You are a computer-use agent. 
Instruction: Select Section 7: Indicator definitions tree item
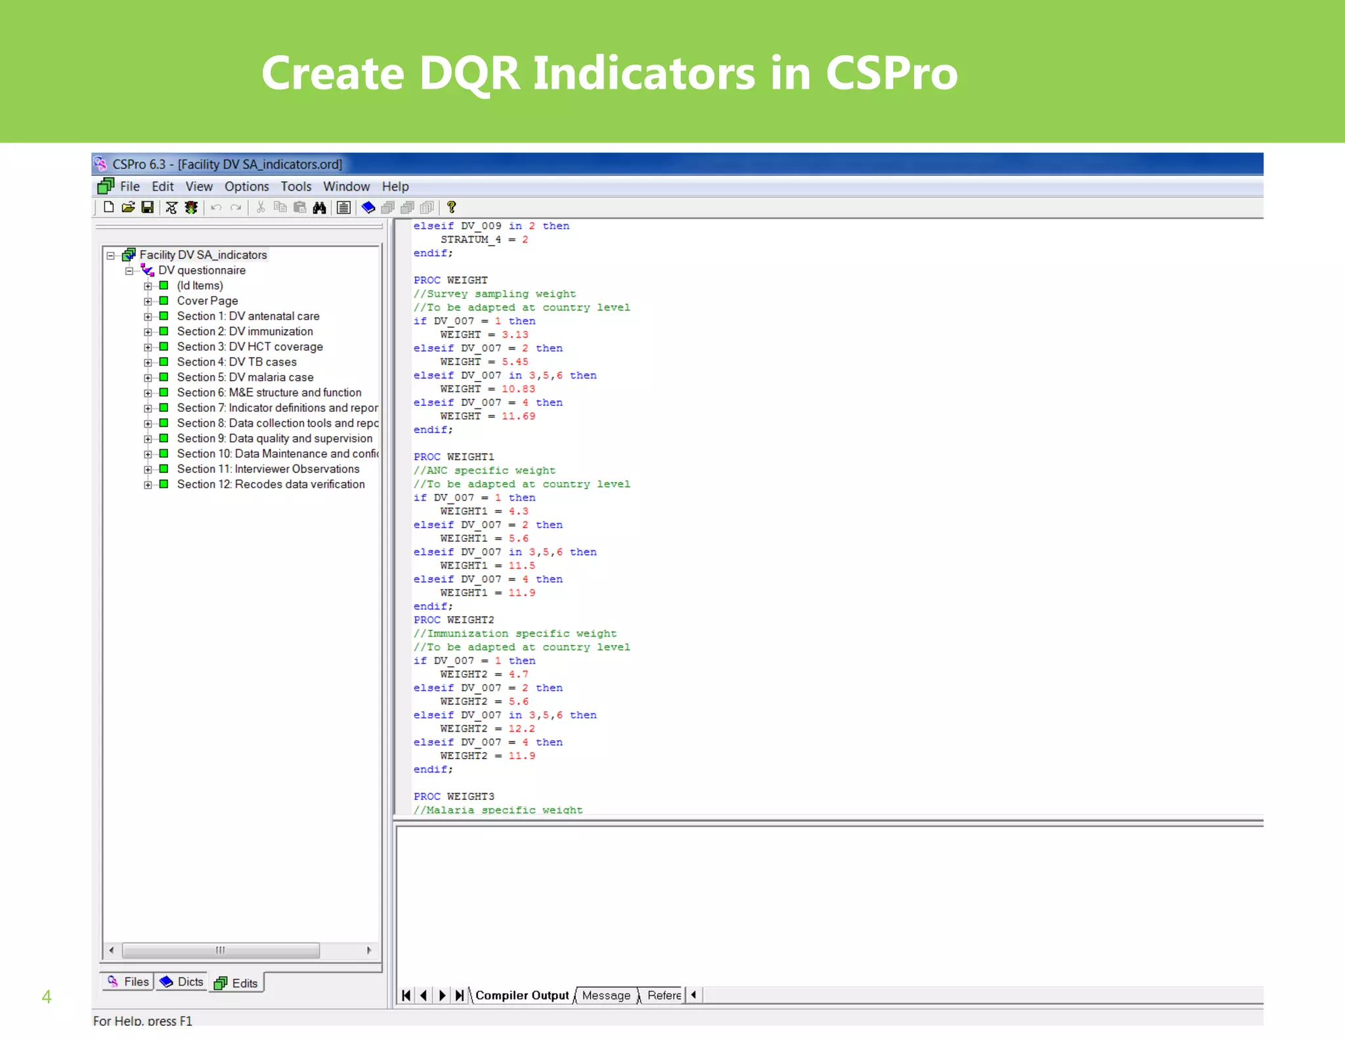coord(277,408)
